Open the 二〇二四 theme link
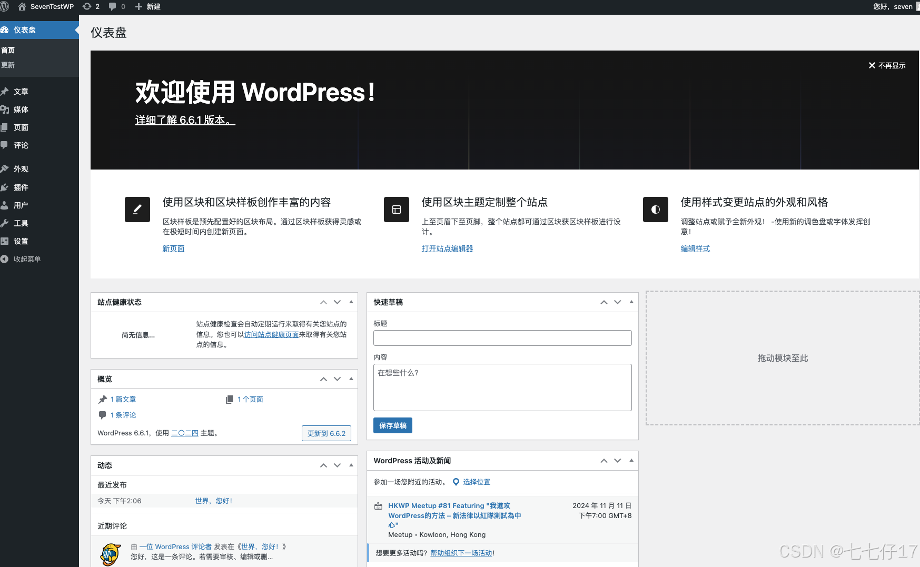 (185, 433)
